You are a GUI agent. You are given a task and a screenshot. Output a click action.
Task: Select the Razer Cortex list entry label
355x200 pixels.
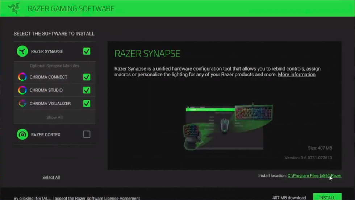click(46, 135)
